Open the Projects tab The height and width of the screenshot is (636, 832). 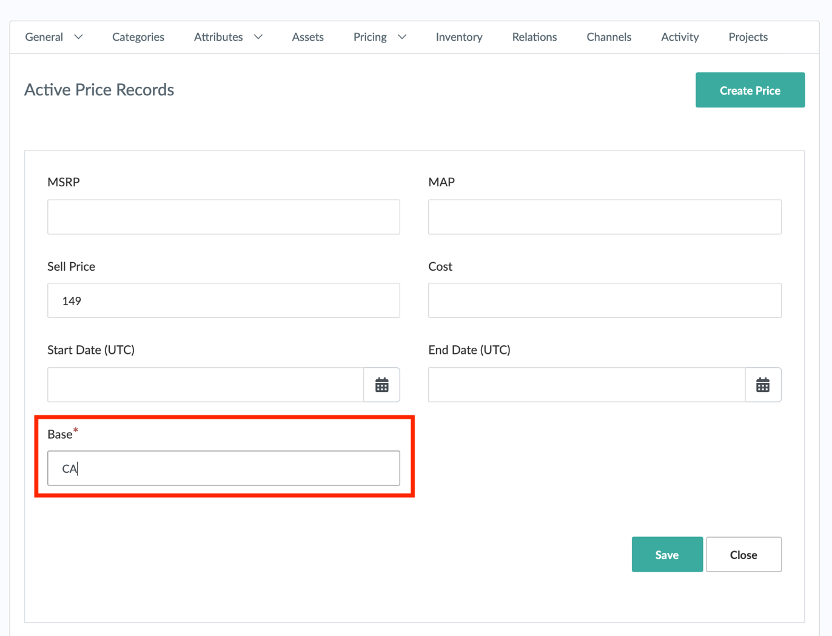click(748, 37)
